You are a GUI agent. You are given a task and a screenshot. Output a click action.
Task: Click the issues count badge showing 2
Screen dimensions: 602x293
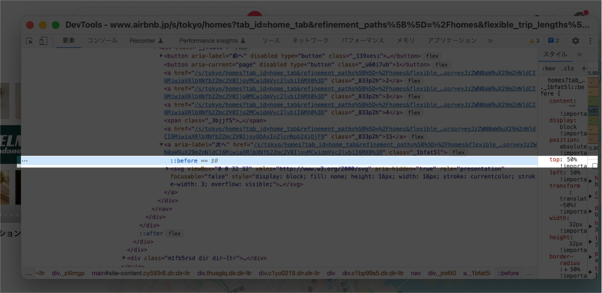tap(553, 41)
